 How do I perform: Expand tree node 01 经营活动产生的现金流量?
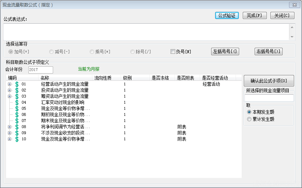point(10,84)
